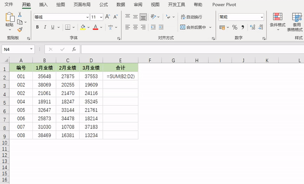Apply the yellow fill color bucket
The width and height of the screenshot is (304, 184).
coord(83,27)
